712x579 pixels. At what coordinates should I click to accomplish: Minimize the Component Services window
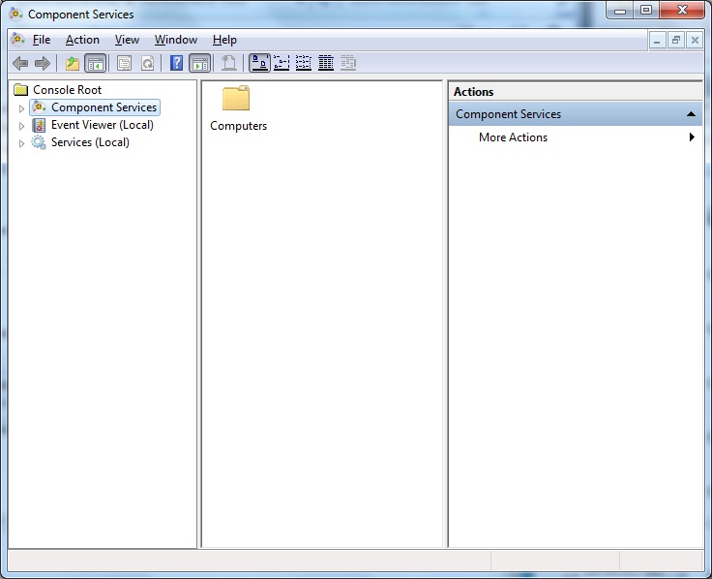[x=620, y=11]
